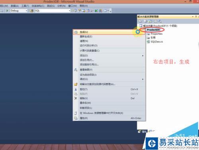Open the 帮助(H) menu

point(84,6)
